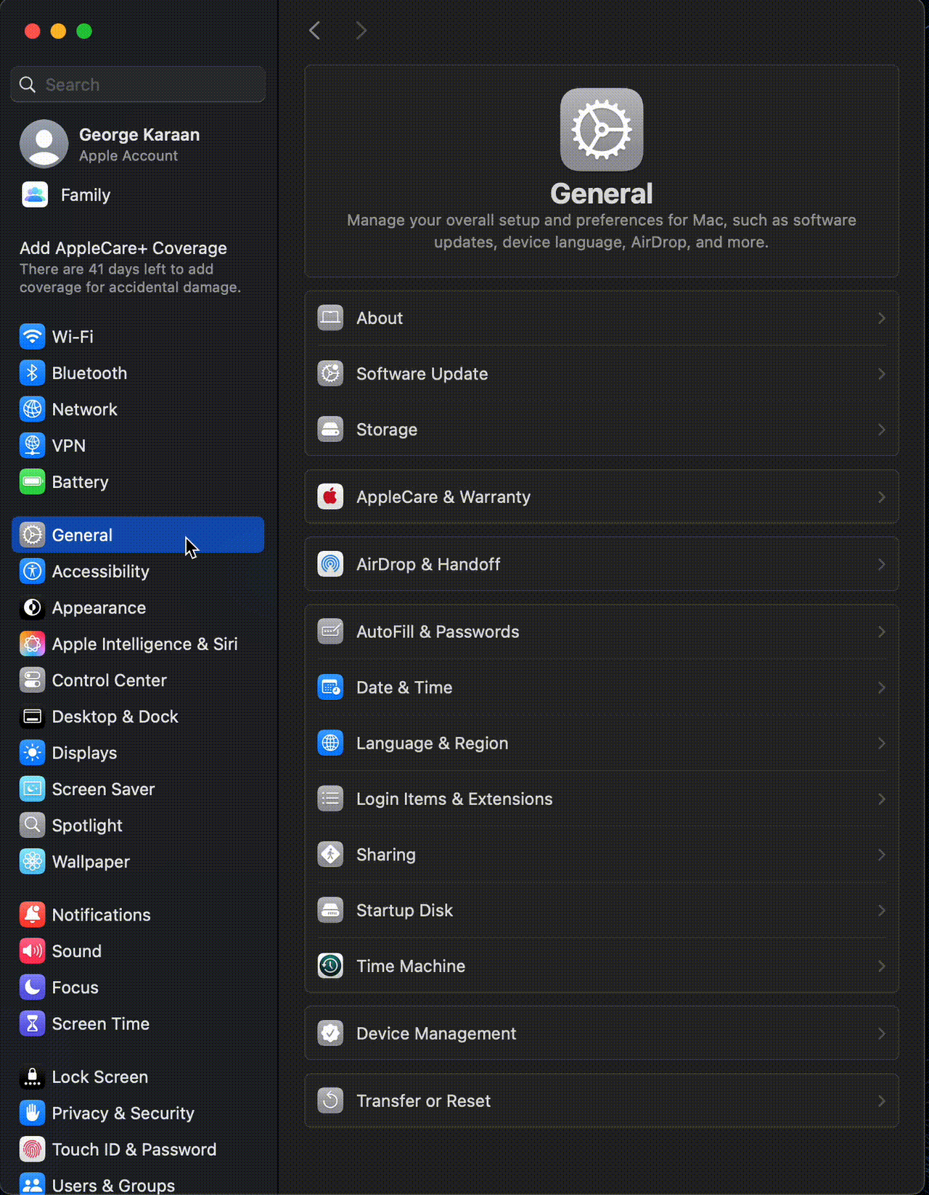Image resolution: width=929 pixels, height=1195 pixels.
Task: Go back with the left arrow button
Action: pyautogui.click(x=314, y=30)
